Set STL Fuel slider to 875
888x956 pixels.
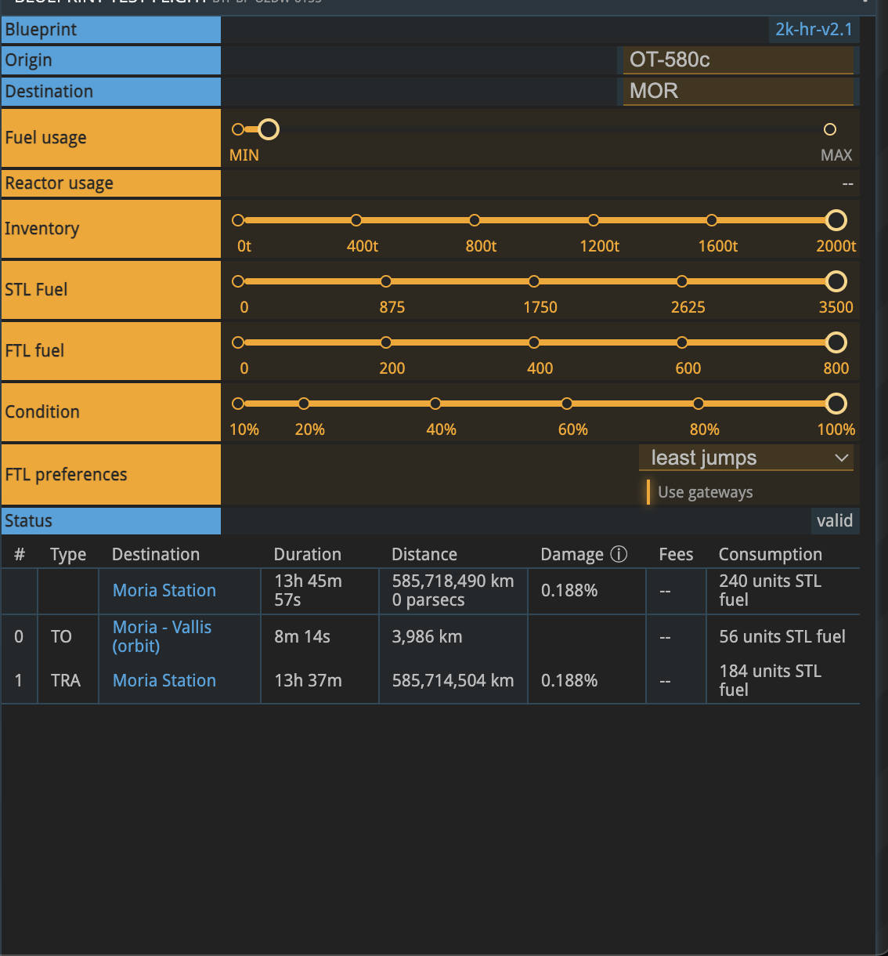(x=386, y=281)
